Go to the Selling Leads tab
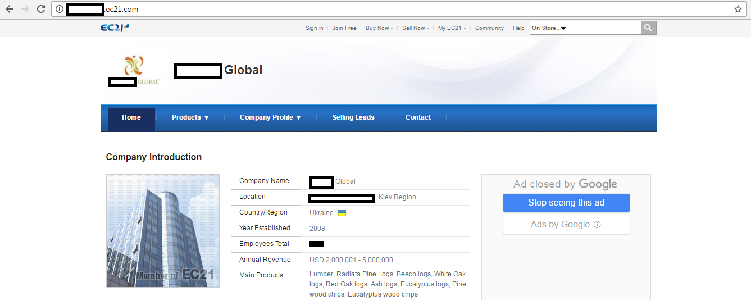Viewport: 751px width, 305px height. (x=353, y=117)
